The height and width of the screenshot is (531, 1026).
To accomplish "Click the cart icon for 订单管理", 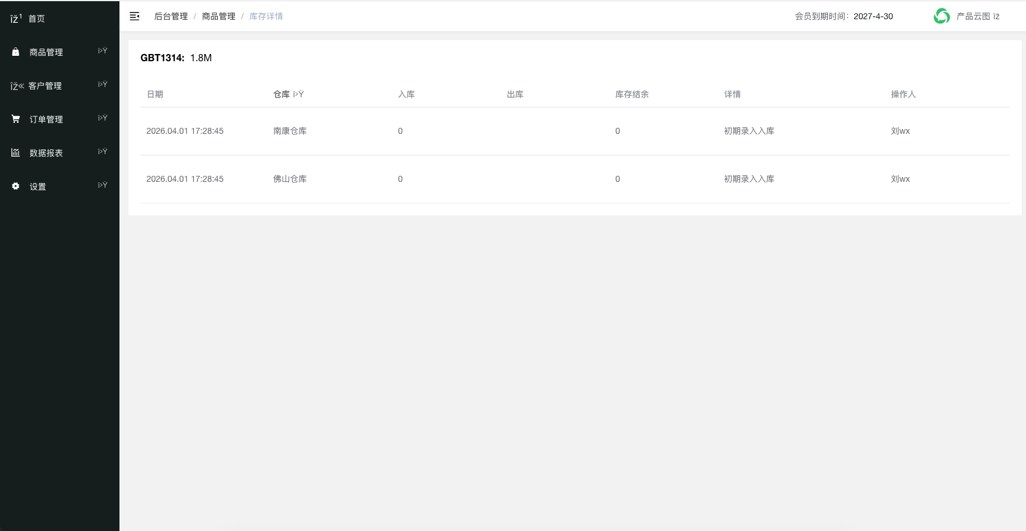I will 16,119.
